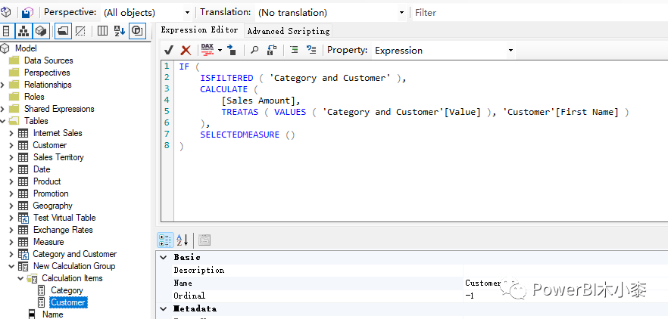
Task: Select the Category calculation item
Action: pyautogui.click(x=67, y=290)
